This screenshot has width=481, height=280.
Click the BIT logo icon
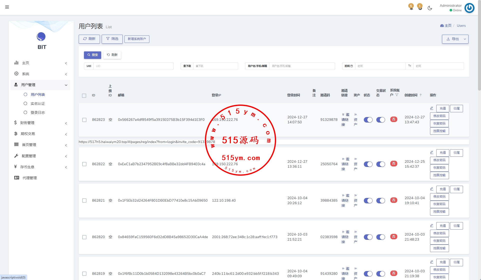(41, 37)
